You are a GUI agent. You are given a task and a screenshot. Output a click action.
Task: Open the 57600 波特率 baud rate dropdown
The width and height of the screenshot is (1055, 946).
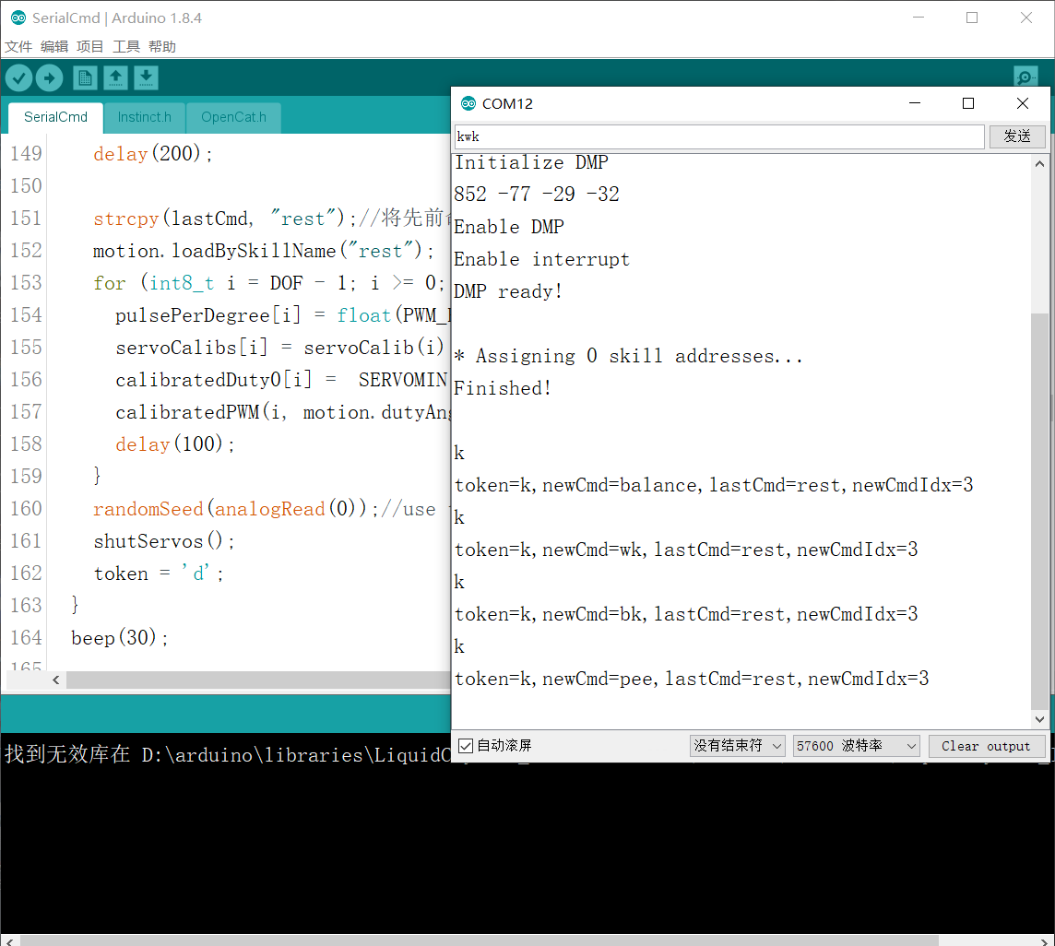coord(857,746)
